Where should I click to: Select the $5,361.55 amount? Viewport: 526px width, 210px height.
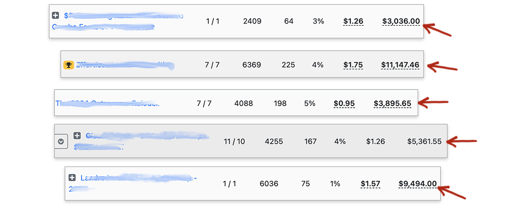point(424,141)
